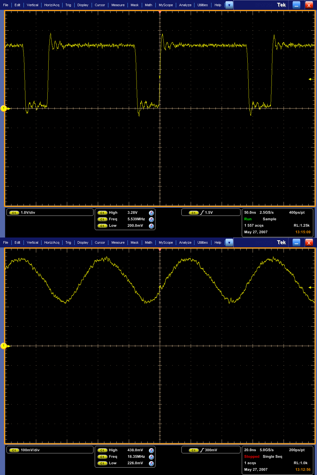Open the Analyze menu in the lower scope window
This screenshot has height=475, width=317.
pyautogui.click(x=185, y=242)
